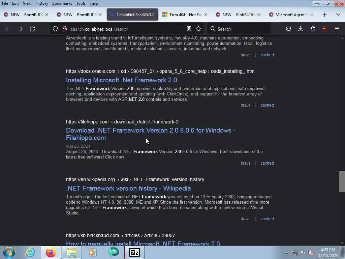Open the Windows Start menu

pyautogui.click(x=9, y=252)
